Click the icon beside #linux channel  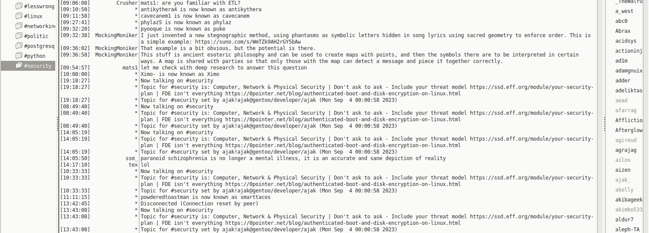pos(19,16)
